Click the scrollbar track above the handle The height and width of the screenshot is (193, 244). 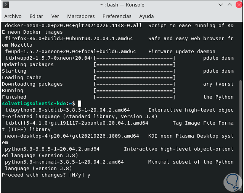(x=240, y=50)
